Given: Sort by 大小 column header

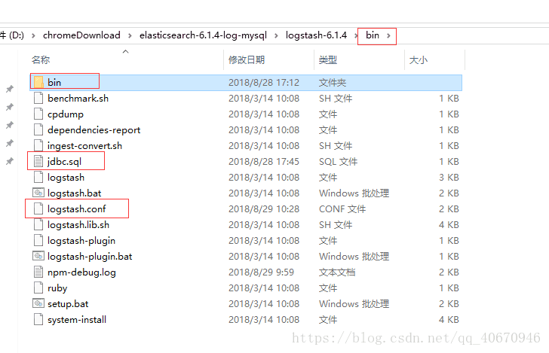Looking at the screenshot, I should [418, 60].
